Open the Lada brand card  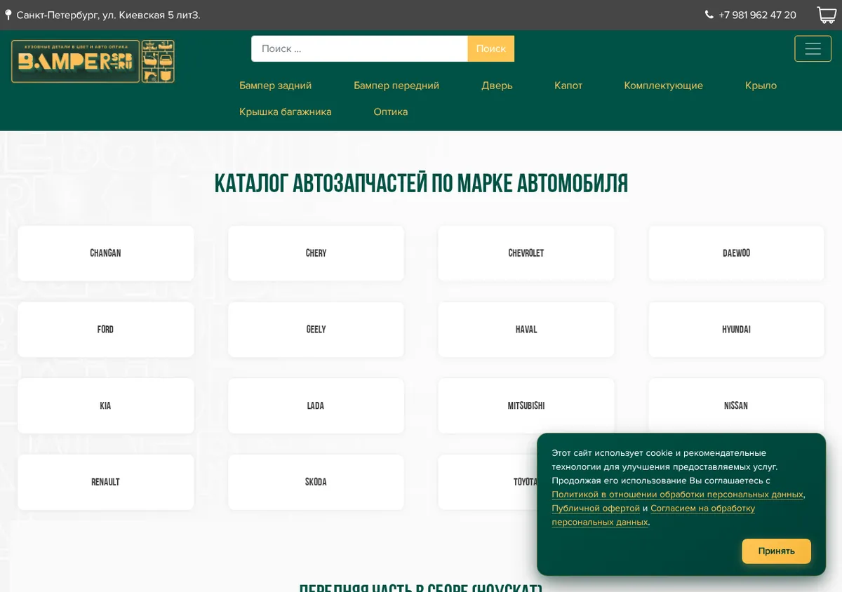coord(316,406)
